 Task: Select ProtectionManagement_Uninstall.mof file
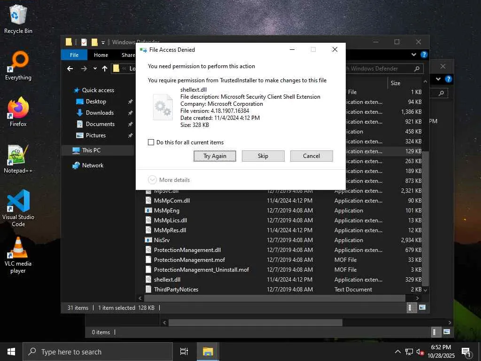[201, 269]
